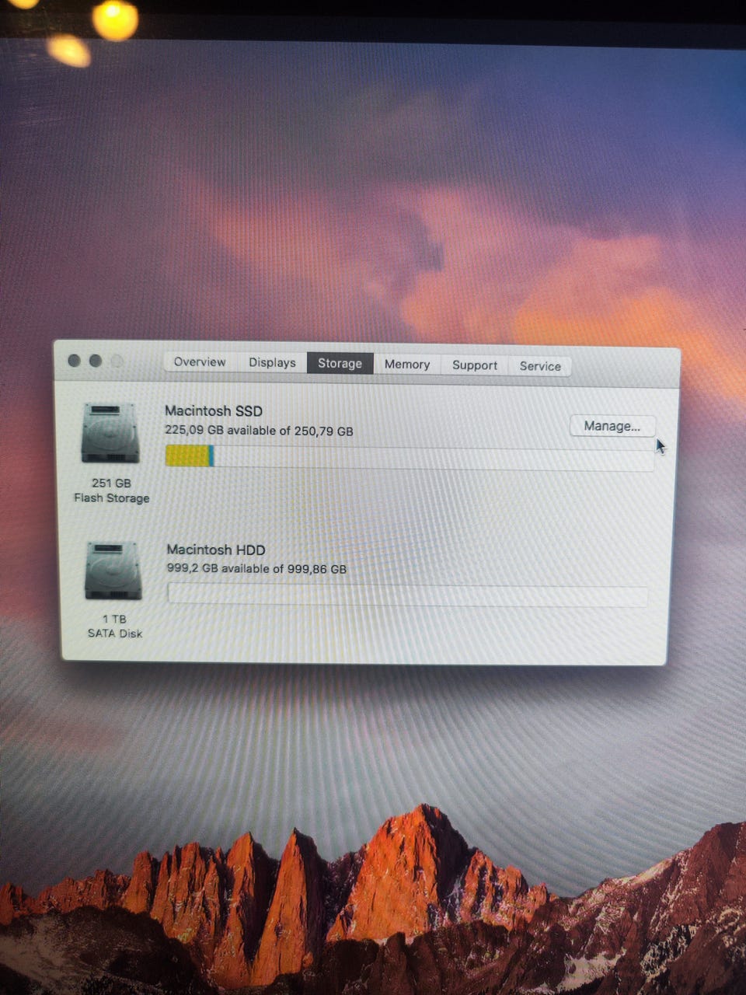The height and width of the screenshot is (995, 746).
Task: Open the Service tab
Action: 540,366
